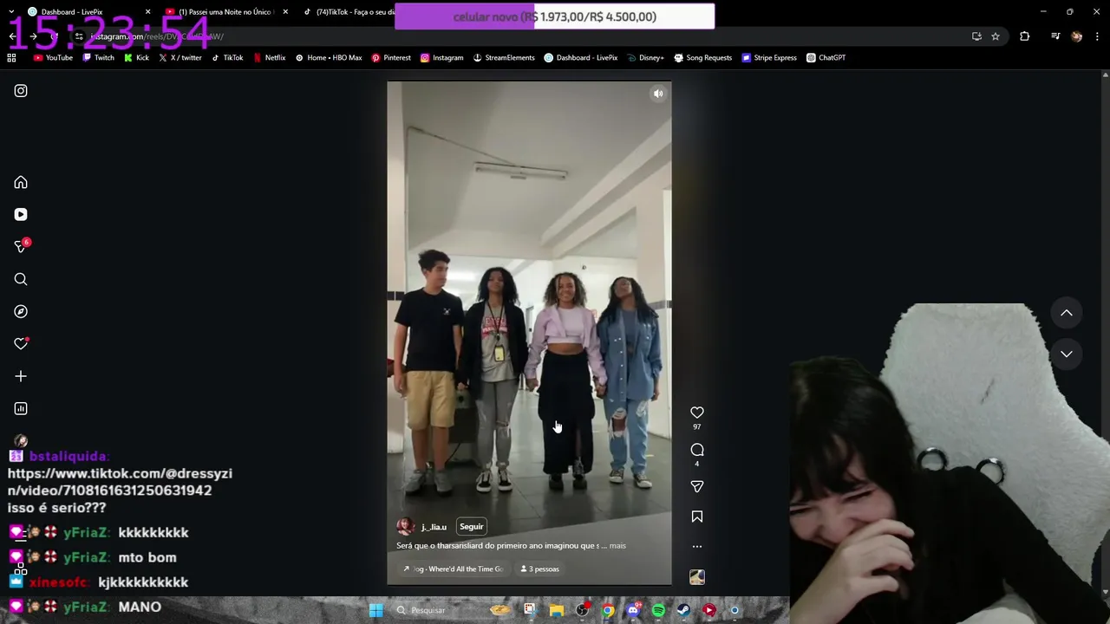The image size is (1110, 624).
Task: Open the Explore compass icon
Action: click(21, 311)
